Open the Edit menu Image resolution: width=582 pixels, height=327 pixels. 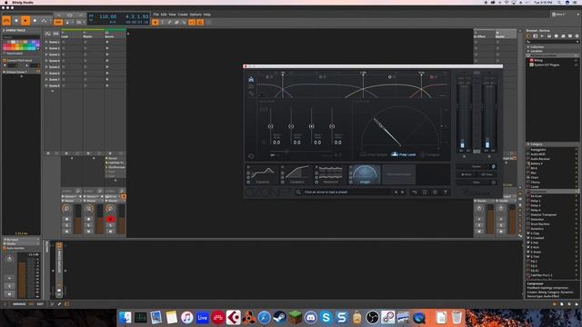(x=164, y=15)
